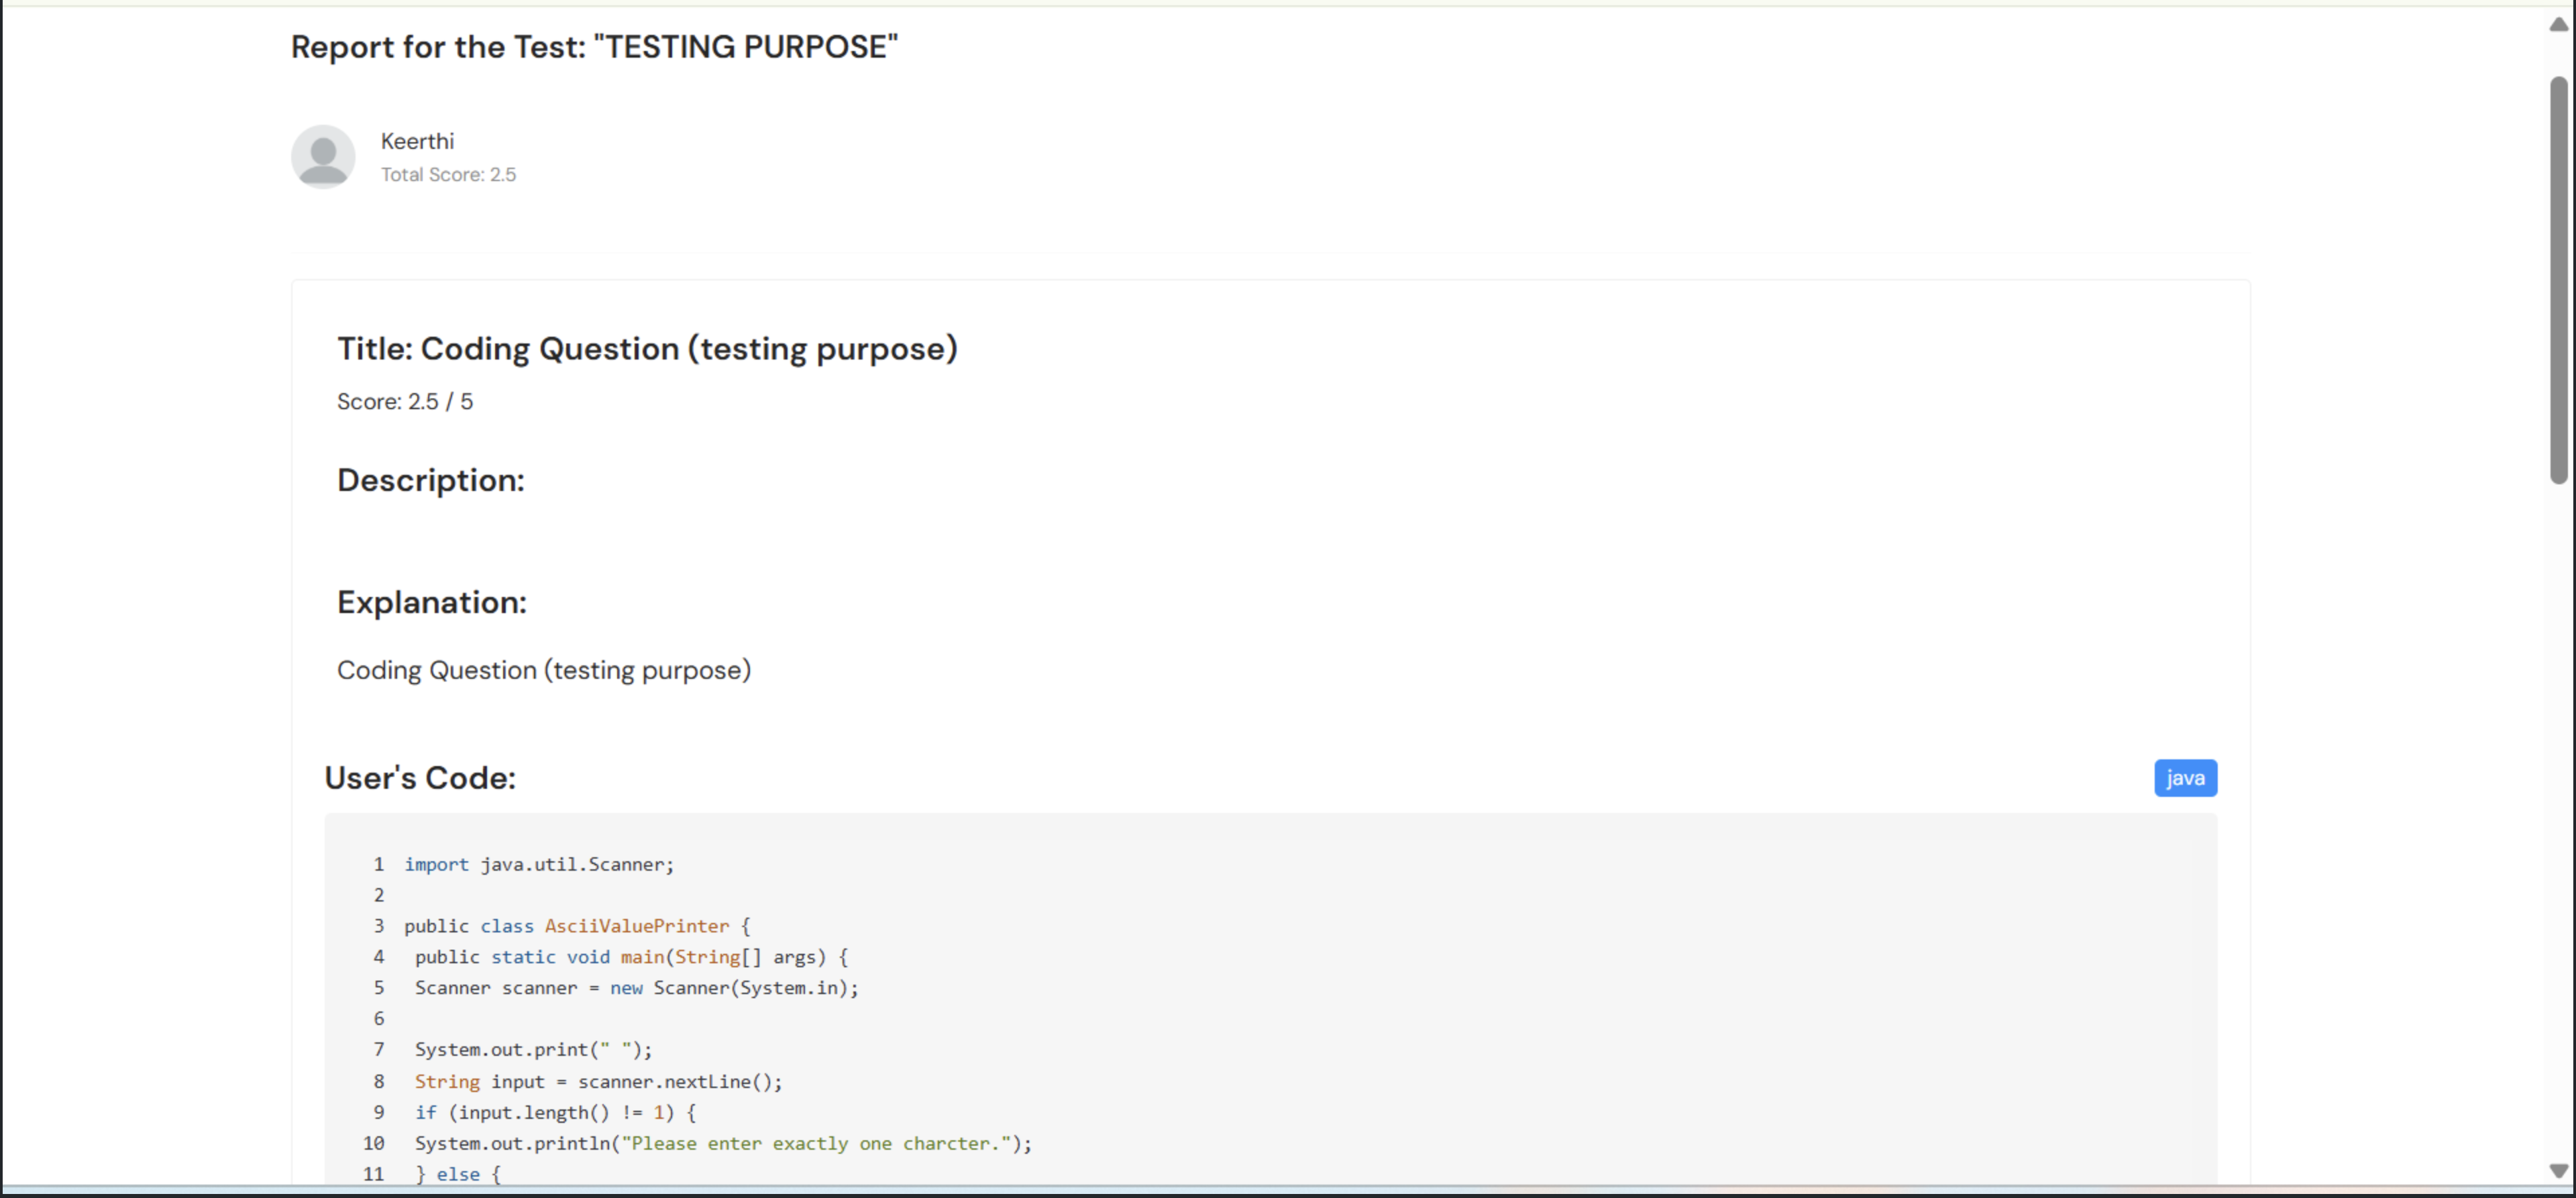Image resolution: width=2576 pixels, height=1198 pixels.
Task: Click the Coding Question title heading
Action: pyautogui.click(x=647, y=349)
